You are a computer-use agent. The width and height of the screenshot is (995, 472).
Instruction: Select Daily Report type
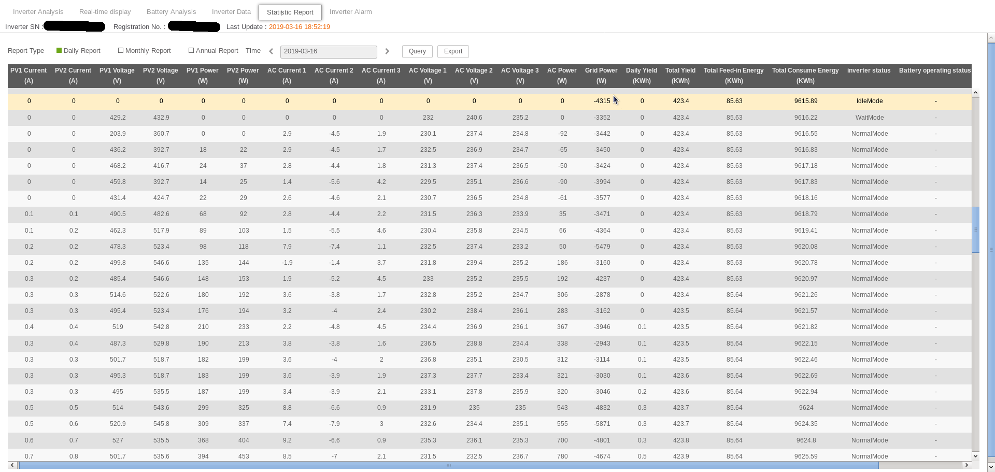tap(59, 51)
